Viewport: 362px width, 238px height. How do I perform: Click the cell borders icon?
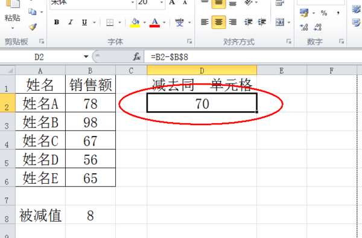click(110, 22)
